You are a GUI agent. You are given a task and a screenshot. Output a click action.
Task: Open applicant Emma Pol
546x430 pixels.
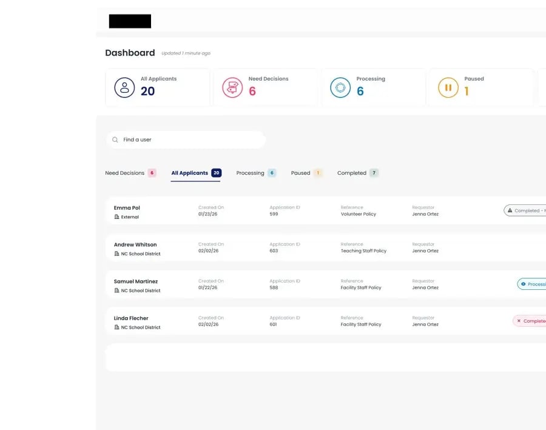click(127, 208)
